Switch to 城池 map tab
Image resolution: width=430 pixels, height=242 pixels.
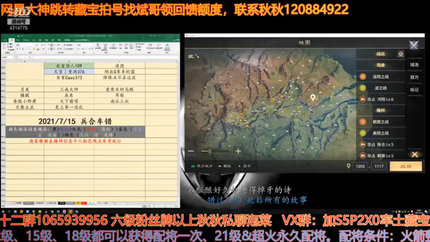coord(414,65)
